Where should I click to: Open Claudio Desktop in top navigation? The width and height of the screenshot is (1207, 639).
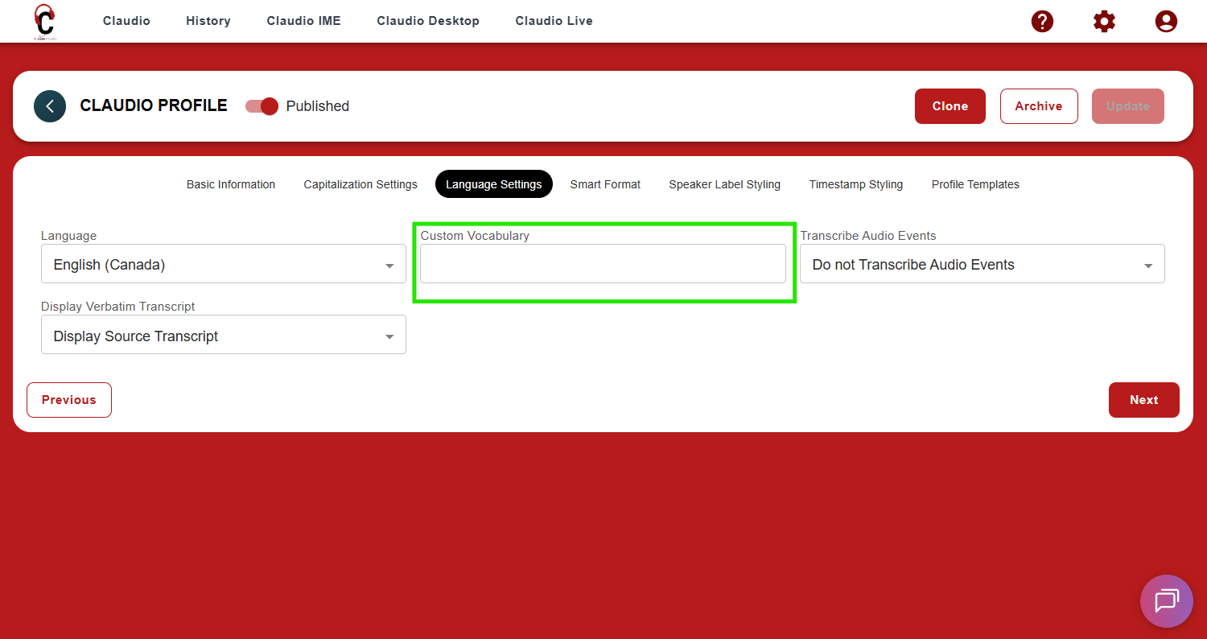(428, 21)
